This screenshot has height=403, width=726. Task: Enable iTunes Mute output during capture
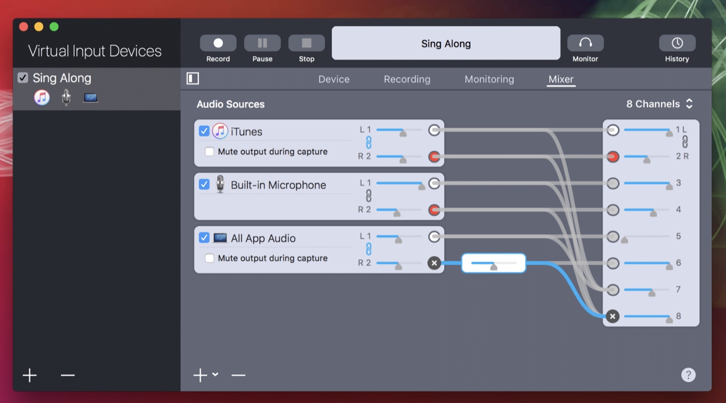coord(210,152)
